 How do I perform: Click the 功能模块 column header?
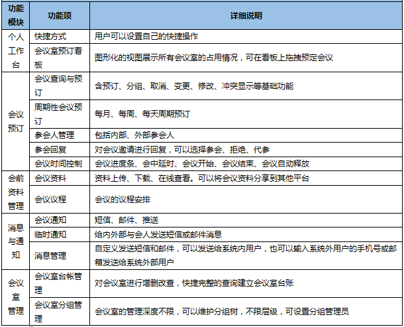pos(15,15)
